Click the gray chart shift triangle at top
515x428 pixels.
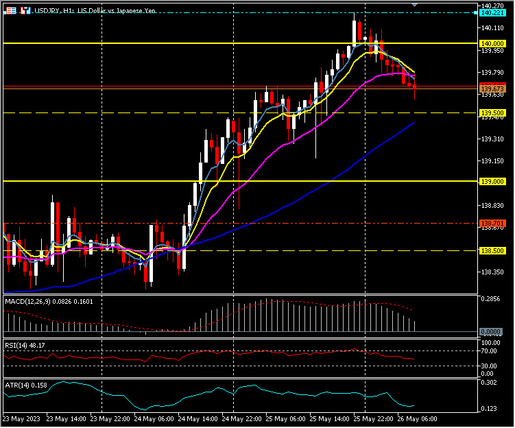(414, 5)
